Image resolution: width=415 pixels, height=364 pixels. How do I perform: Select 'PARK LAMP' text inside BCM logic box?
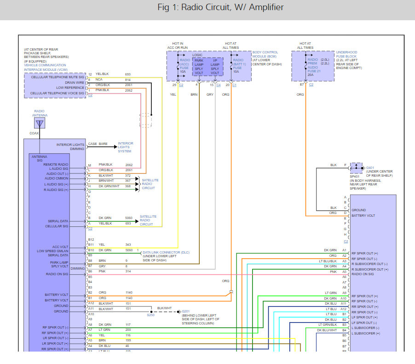pyautogui.click(x=199, y=63)
